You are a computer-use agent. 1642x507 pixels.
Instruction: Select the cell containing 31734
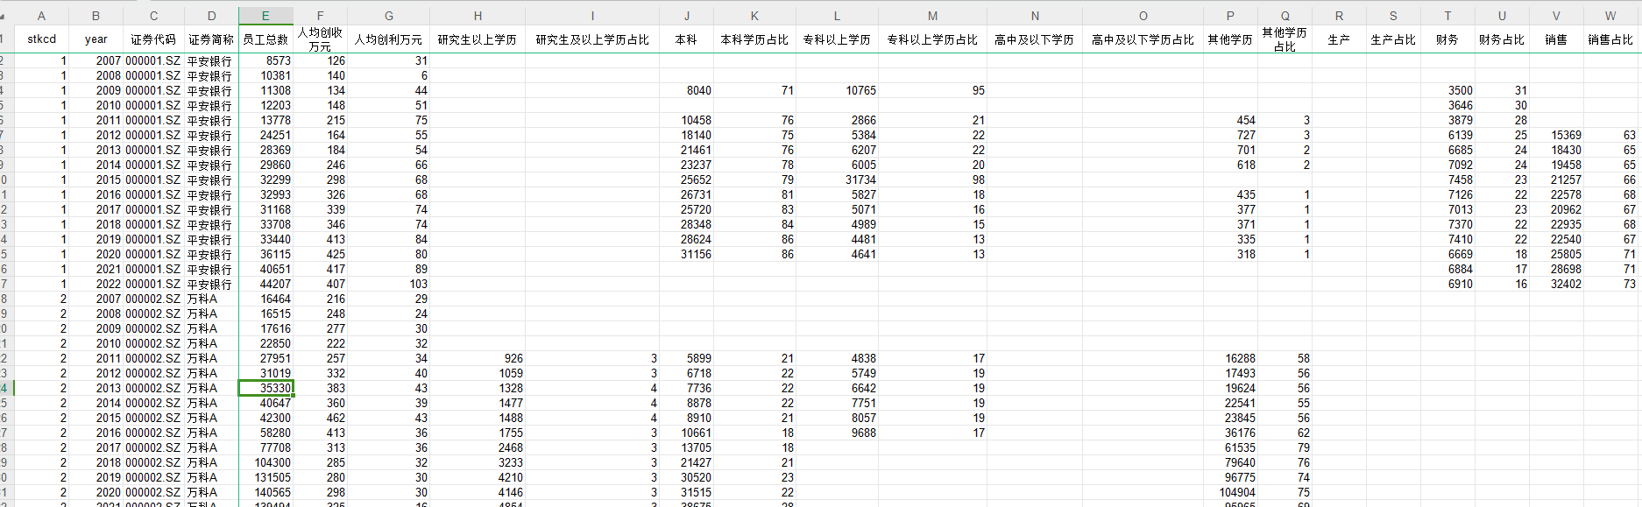837,180
